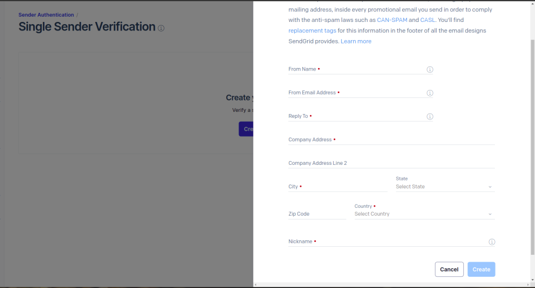Screen dimensions: 535x288
Task: Click the From Name info icon
Action: click(x=430, y=70)
